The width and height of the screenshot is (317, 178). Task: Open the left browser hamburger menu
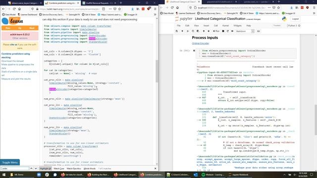(x=155, y=9)
